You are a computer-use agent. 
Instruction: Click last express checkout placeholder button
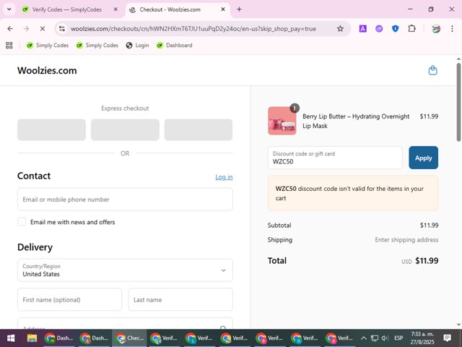click(x=199, y=129)
